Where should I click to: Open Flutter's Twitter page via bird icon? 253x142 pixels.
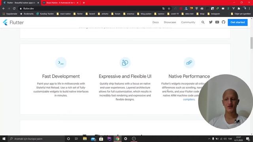click(x=211, y=22)
